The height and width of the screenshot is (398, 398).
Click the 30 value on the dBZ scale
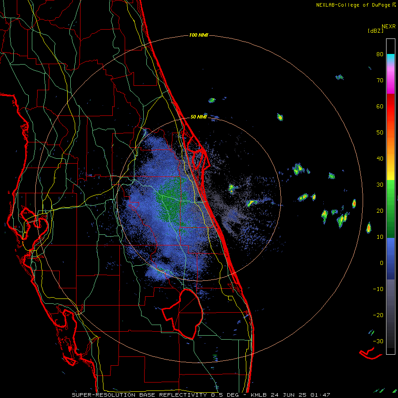[380, 184]
